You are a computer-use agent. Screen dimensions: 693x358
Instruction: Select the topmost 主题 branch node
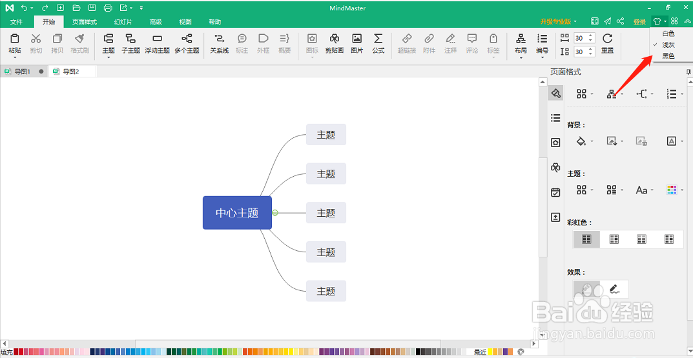[326, 135]
